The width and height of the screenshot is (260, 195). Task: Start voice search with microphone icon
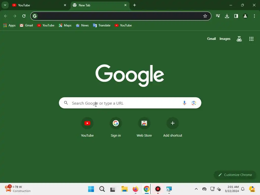pos(184,103)
